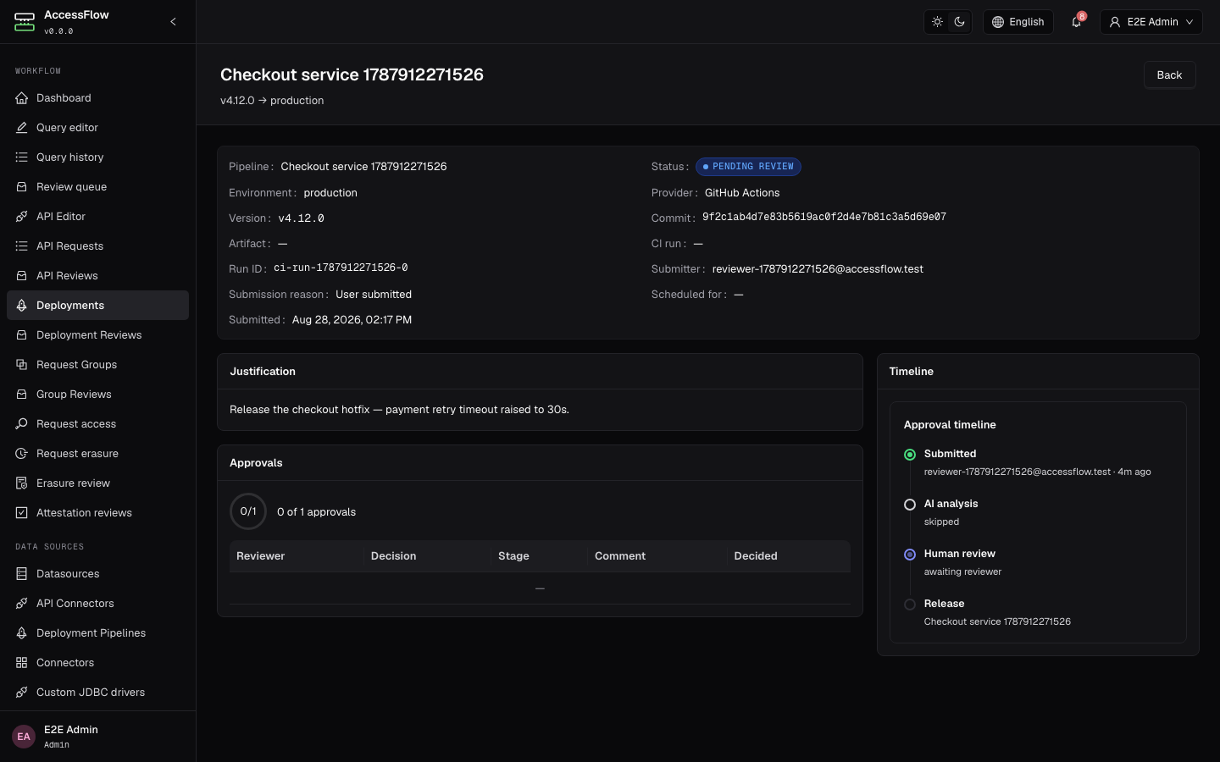Open Deployment Reviews link
Screen dimensions: 1220x762
click(x=97, y=335)
